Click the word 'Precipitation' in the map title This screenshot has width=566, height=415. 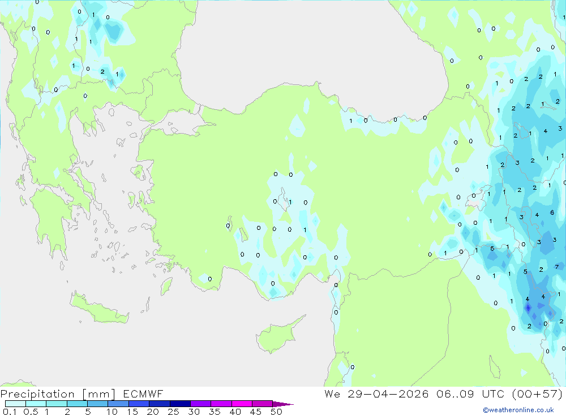coord(37,394)
